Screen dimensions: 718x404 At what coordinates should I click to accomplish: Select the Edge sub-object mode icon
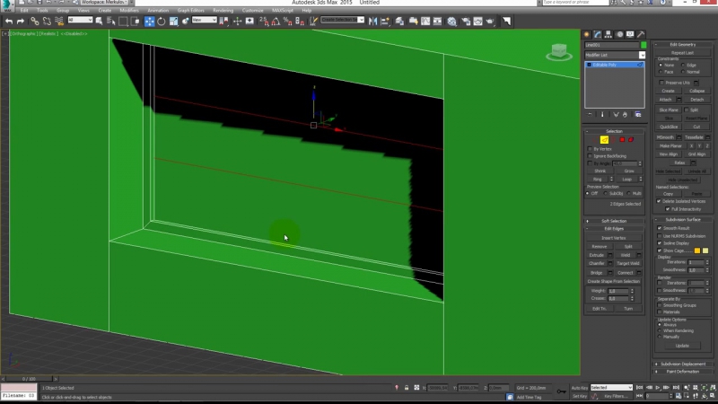pyautogui.click(x=604, y=139)
